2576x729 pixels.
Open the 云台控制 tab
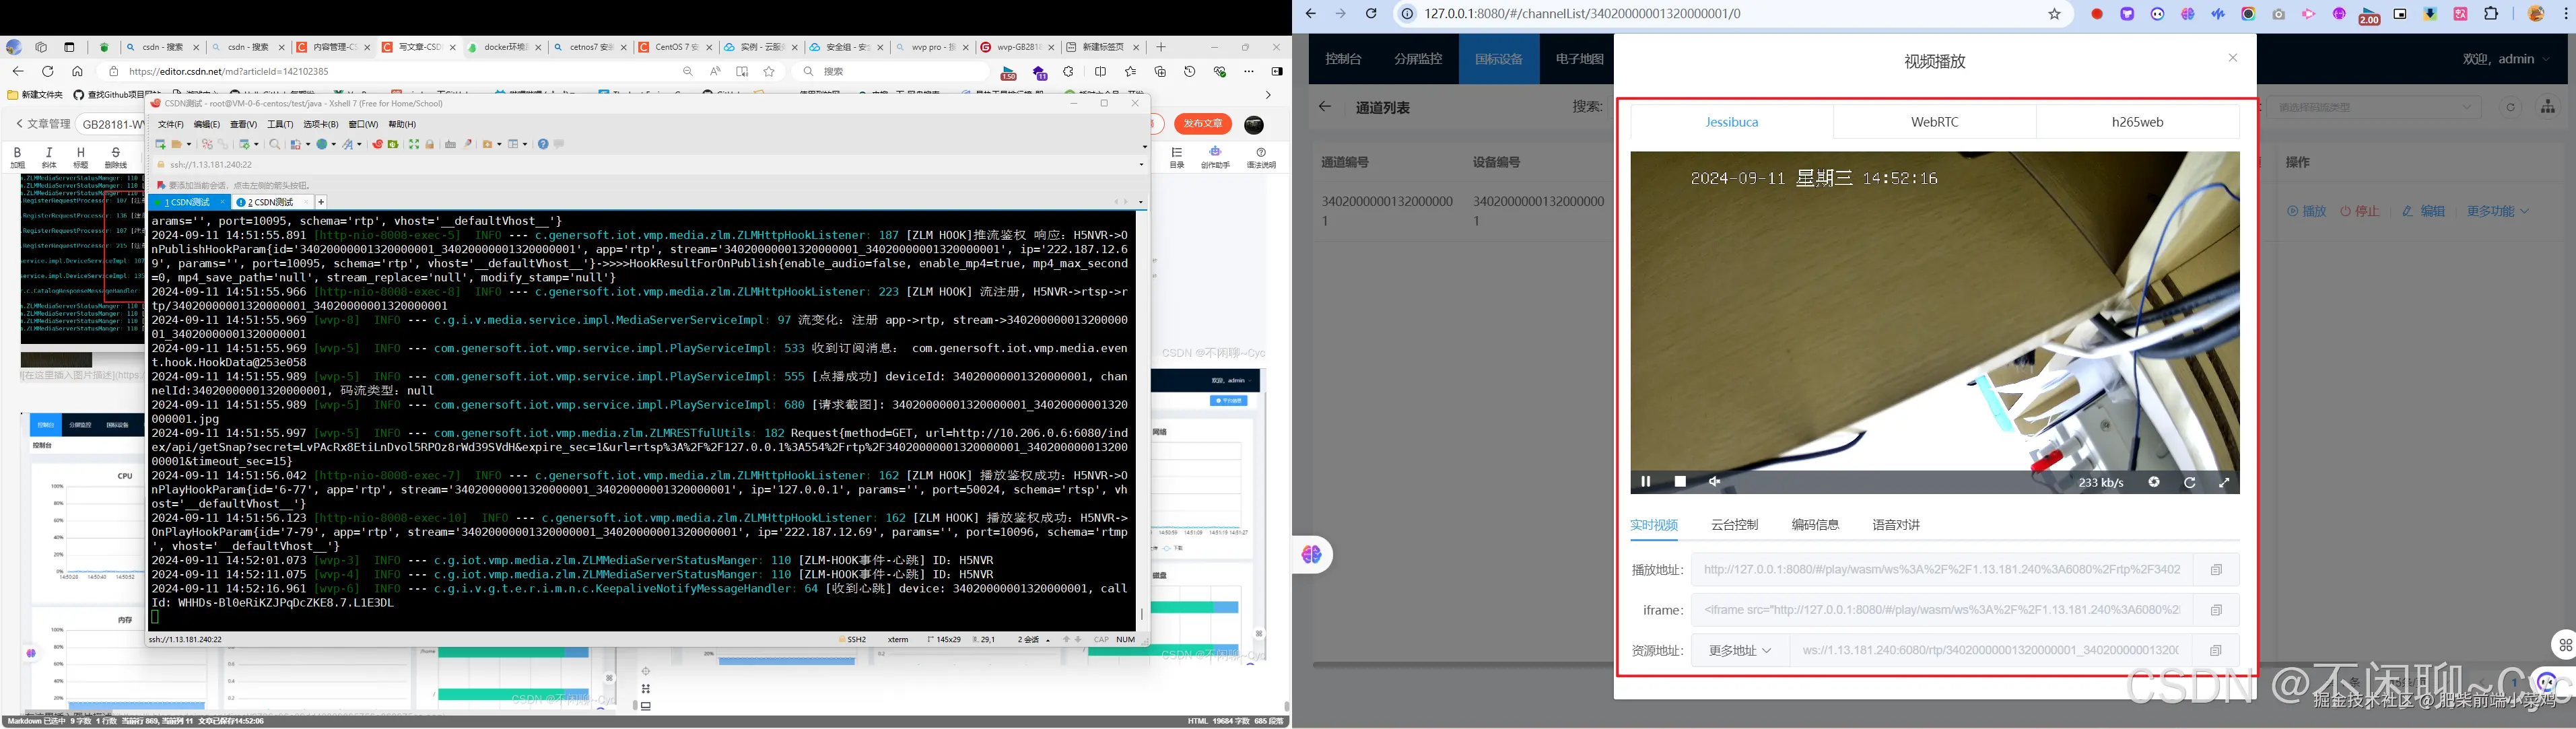pyautogui.click(x=1734, y=525)
